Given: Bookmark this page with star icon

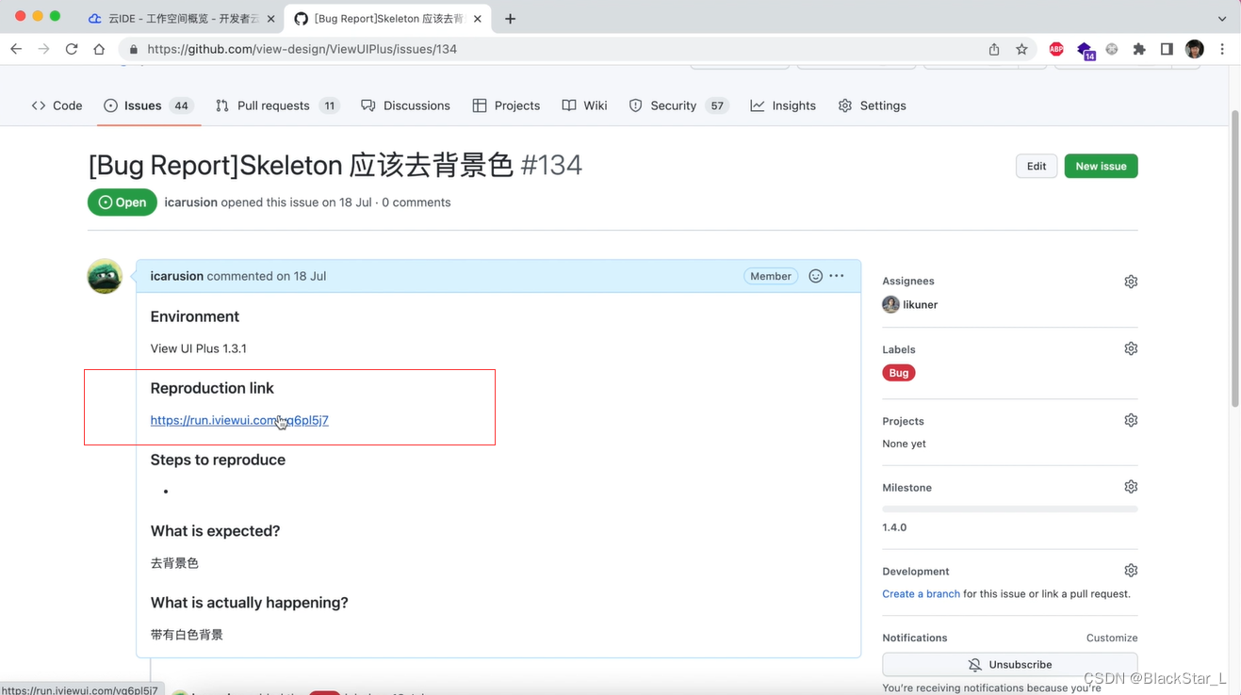Looking at the screenshot, I should [x=1021, y=49].
